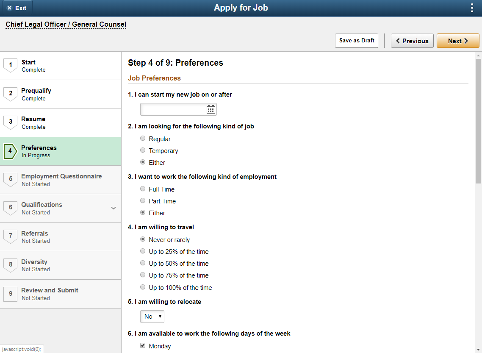Open the three-dot actions menu
The width and height of the screenshot is (482, 353).
[x=472, y=8]
